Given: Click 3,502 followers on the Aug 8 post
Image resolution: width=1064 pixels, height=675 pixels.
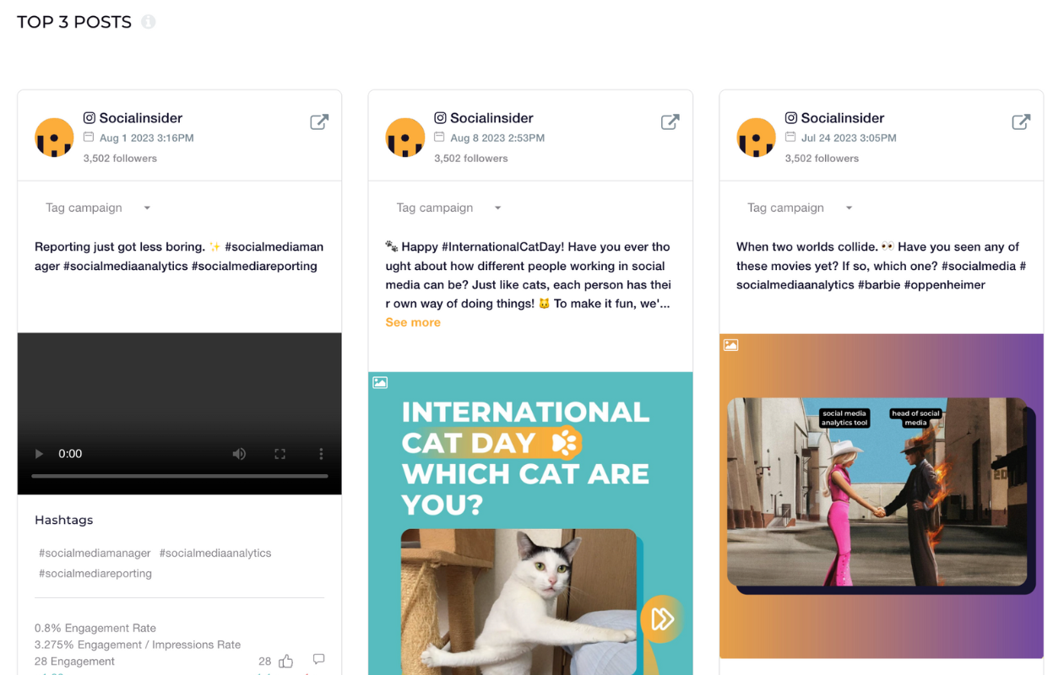Looking at the screenshot, I should point(471,159).
